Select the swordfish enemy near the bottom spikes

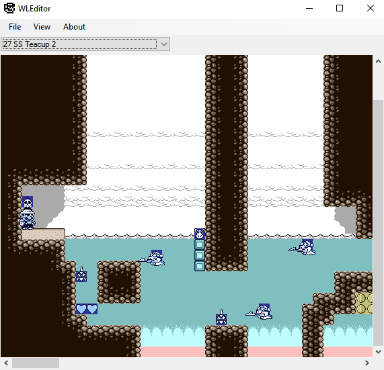coord(259,312)
